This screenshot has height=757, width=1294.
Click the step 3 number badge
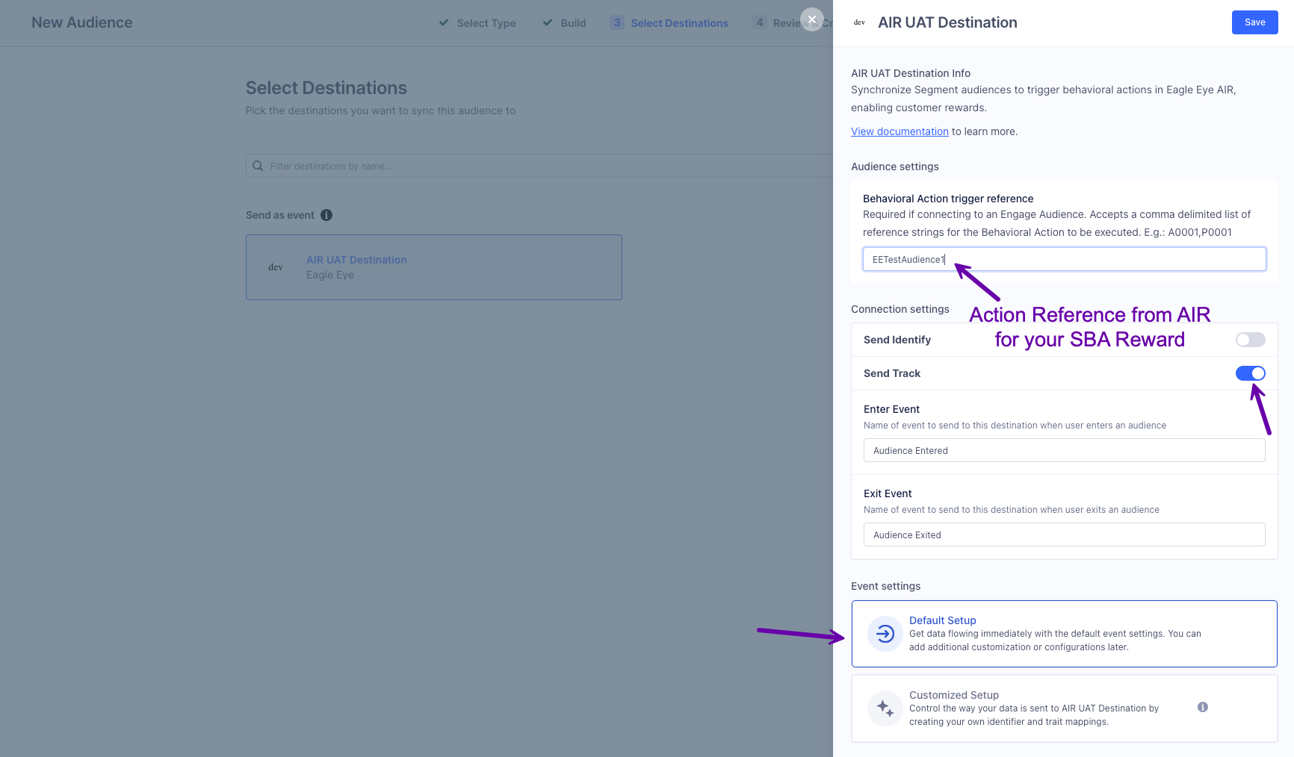[x=617, y=22]
